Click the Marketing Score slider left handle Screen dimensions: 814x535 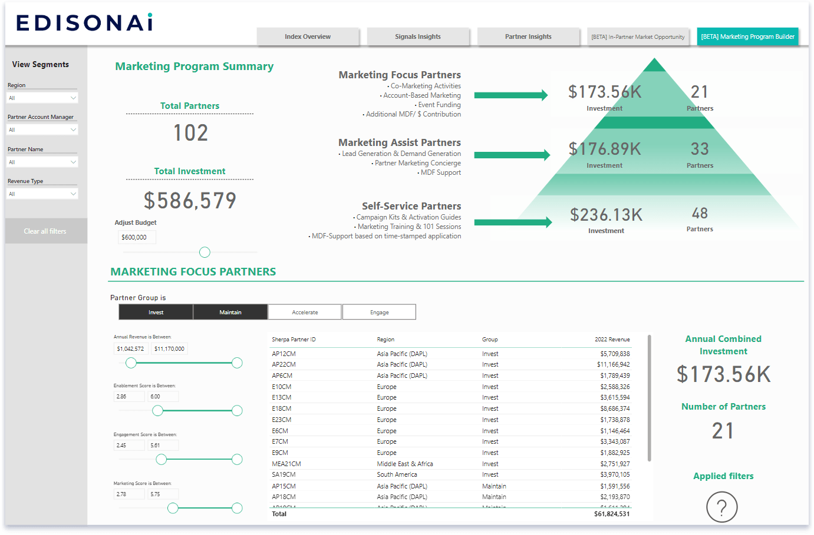[173, 508]
